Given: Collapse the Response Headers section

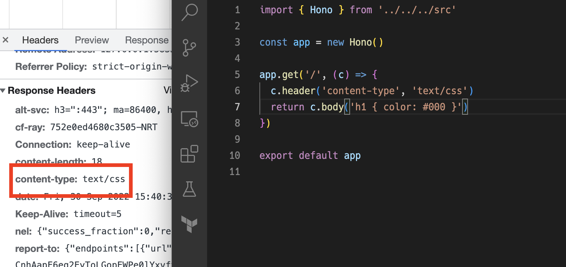Looking at the screenshot, I should (x=3, y=90).
